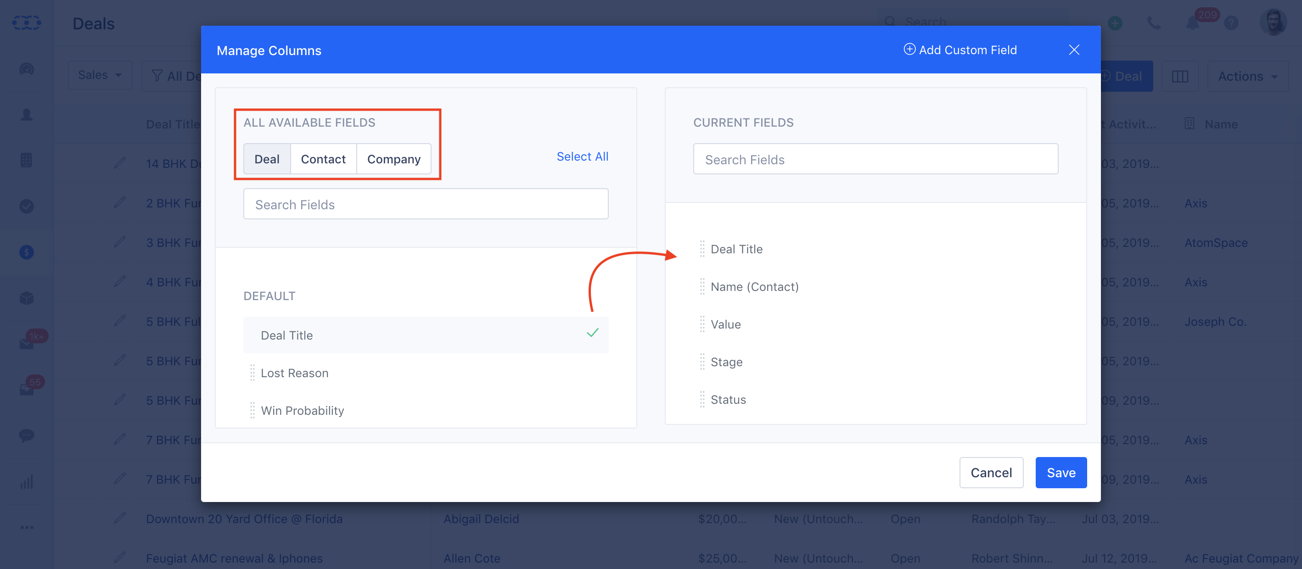Open the dashboard gauge icon in the sidebar
This screenshot has height=569, width=1302.
(26, 69)
